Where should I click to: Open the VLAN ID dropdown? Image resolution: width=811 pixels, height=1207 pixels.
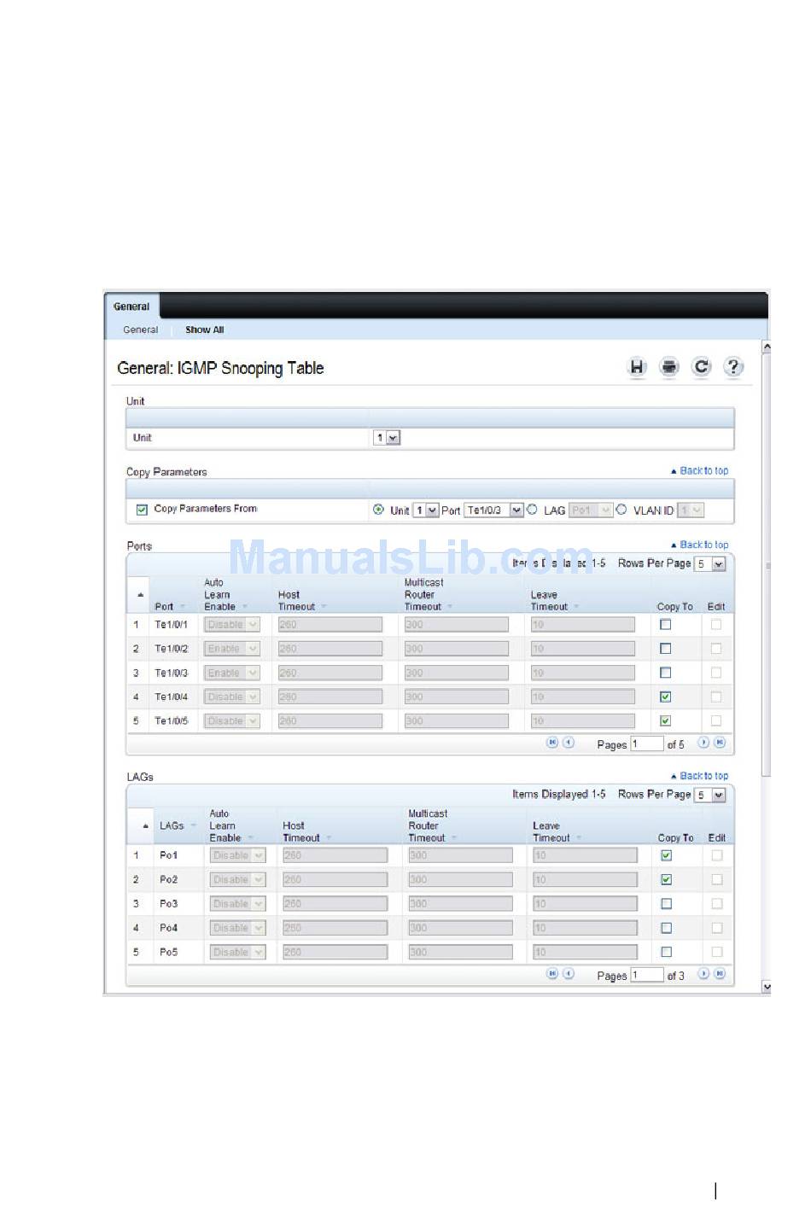point(691,510)
